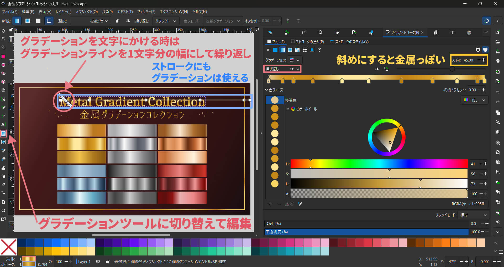The image size is (504, 267).
Task: Open the レイヤー(L) menu
Action: [63, 12]
